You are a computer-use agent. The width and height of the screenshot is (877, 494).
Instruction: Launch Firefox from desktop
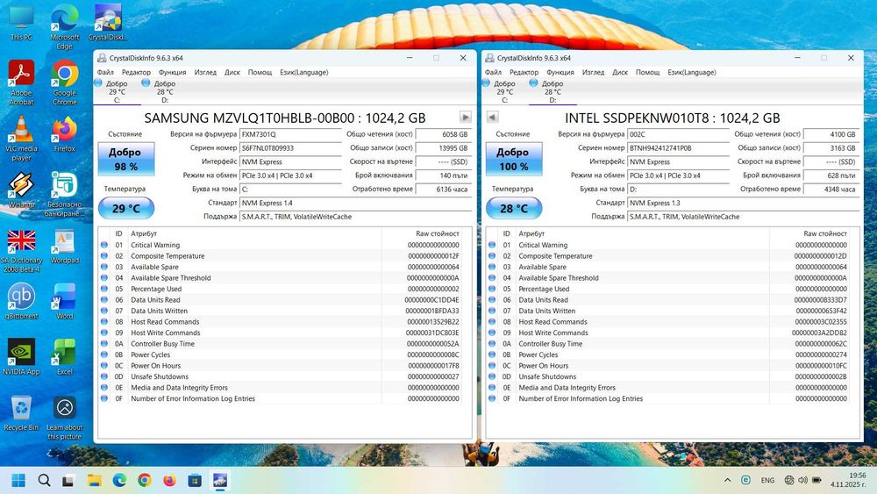tap(64, 133)
